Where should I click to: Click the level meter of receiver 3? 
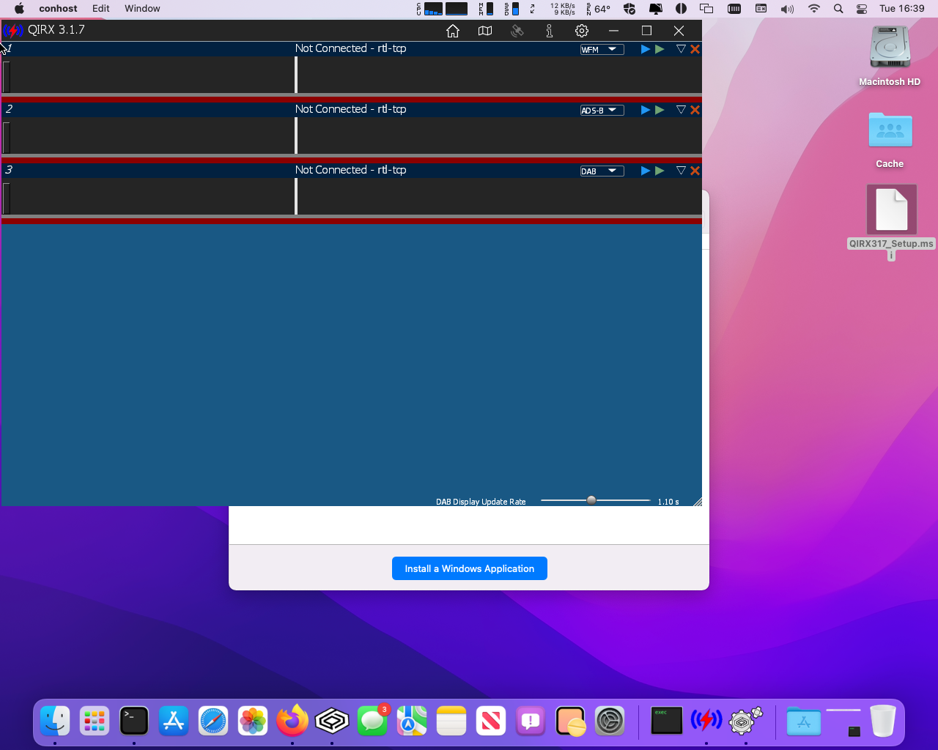pos(7,198)
